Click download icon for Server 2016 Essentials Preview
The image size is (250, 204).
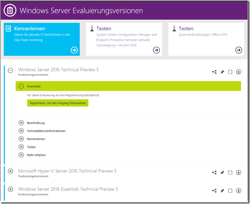point(239,191)
